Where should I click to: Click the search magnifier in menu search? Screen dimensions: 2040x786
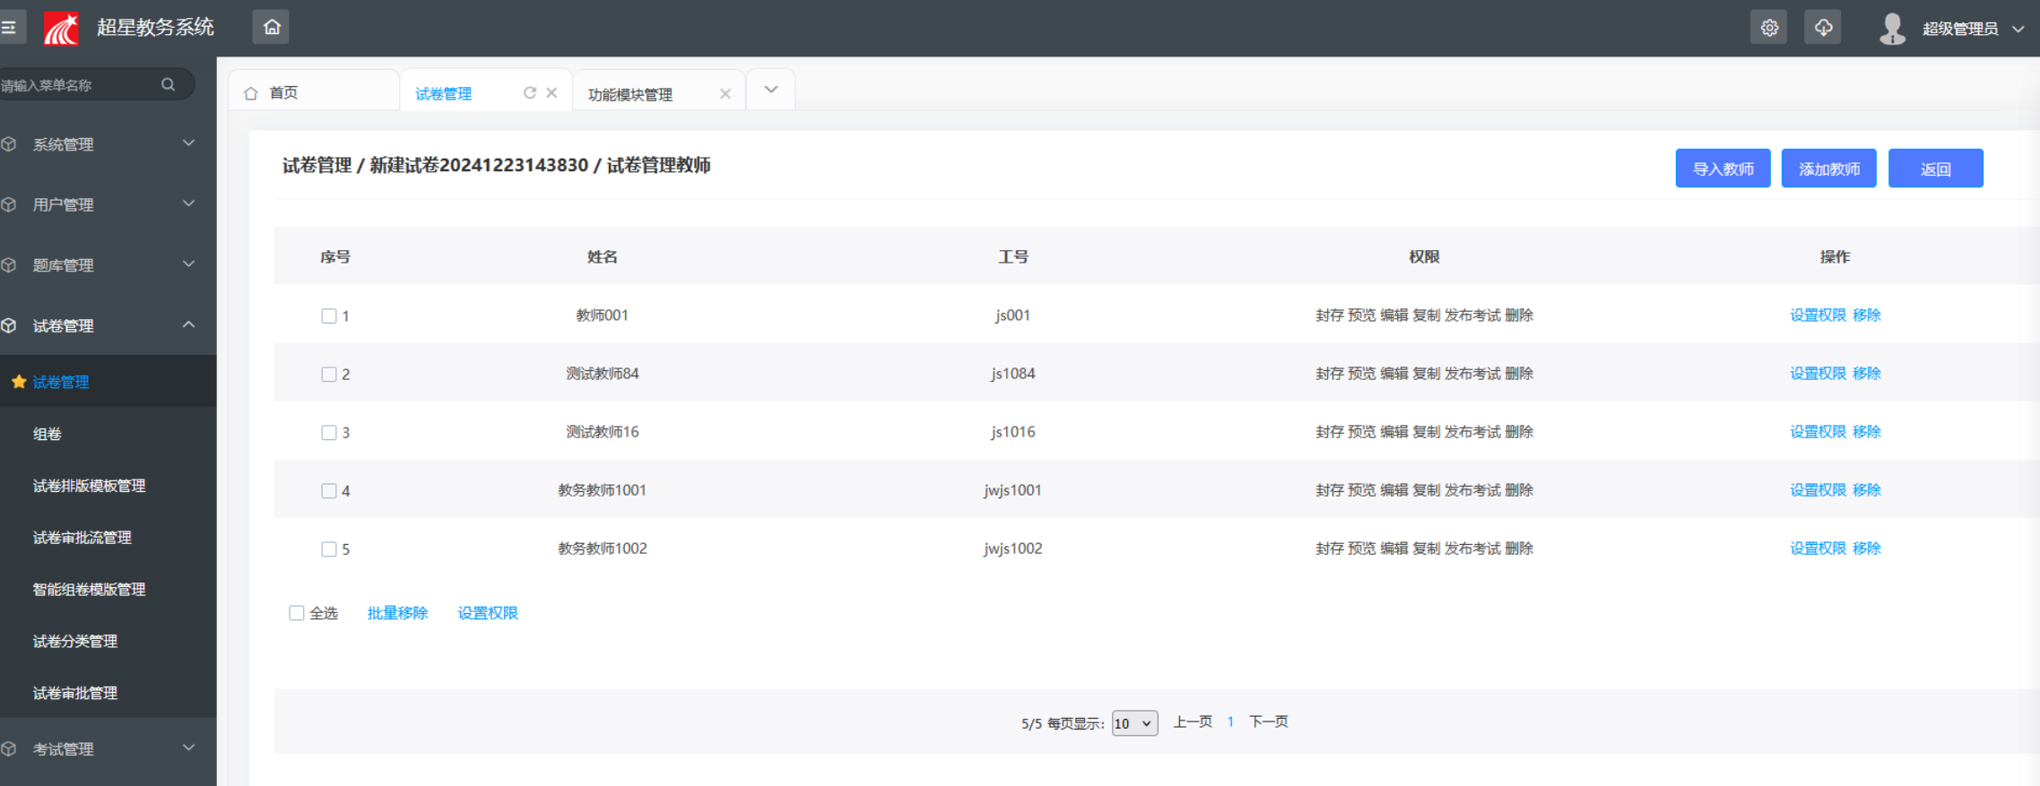pyautogui.click(x=168, y=84)
